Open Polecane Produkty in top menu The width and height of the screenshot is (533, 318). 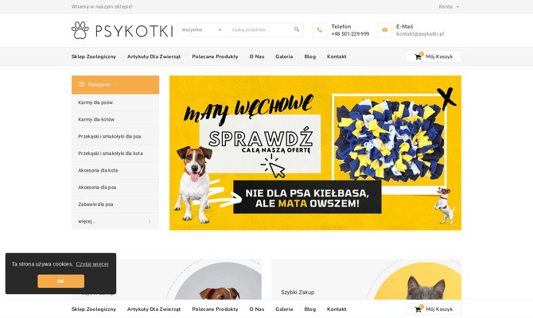coord(215,56)
